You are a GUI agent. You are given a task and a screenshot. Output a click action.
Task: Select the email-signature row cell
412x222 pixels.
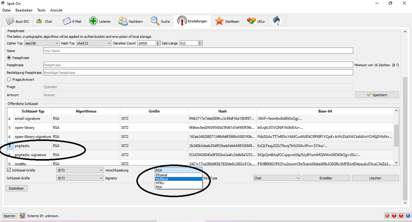coord(33,119)
